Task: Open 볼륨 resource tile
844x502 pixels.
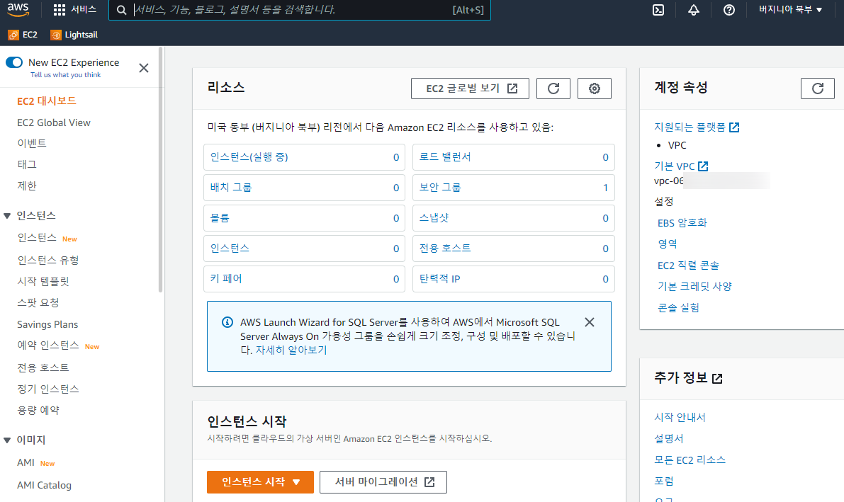Action: (x=304, y=218)
